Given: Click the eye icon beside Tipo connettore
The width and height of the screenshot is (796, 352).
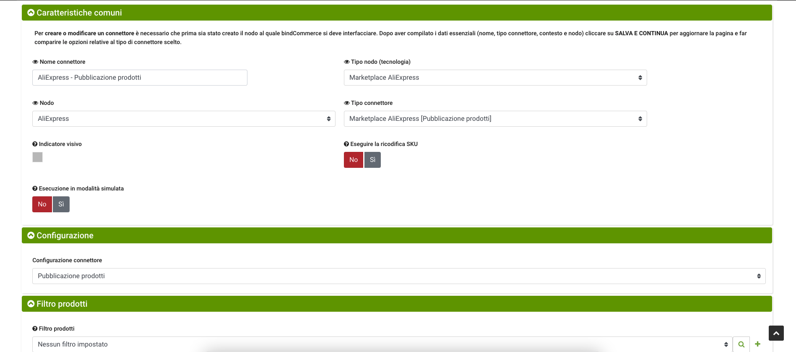Looking at the screenshot, I should pyautogui.click(x=346, y=103).
